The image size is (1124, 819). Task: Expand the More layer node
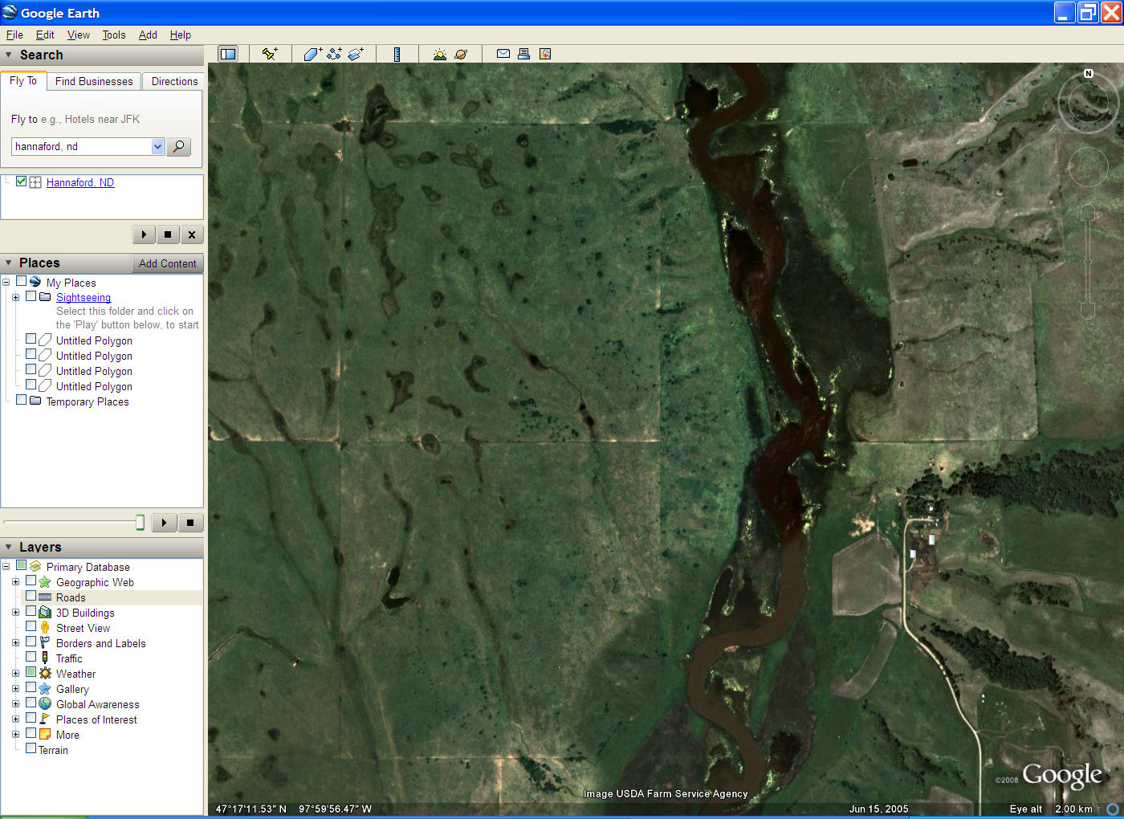(15, 734)
